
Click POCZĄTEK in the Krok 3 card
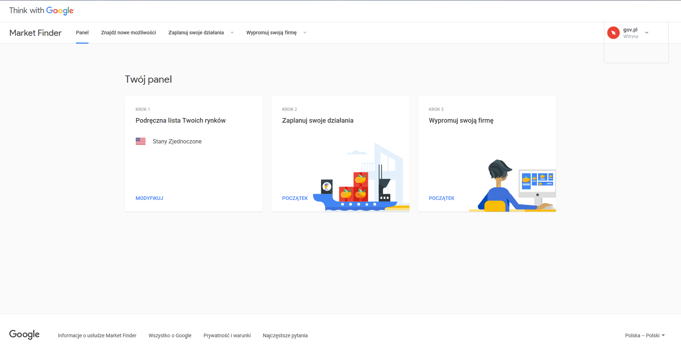[x=441, y=198]
